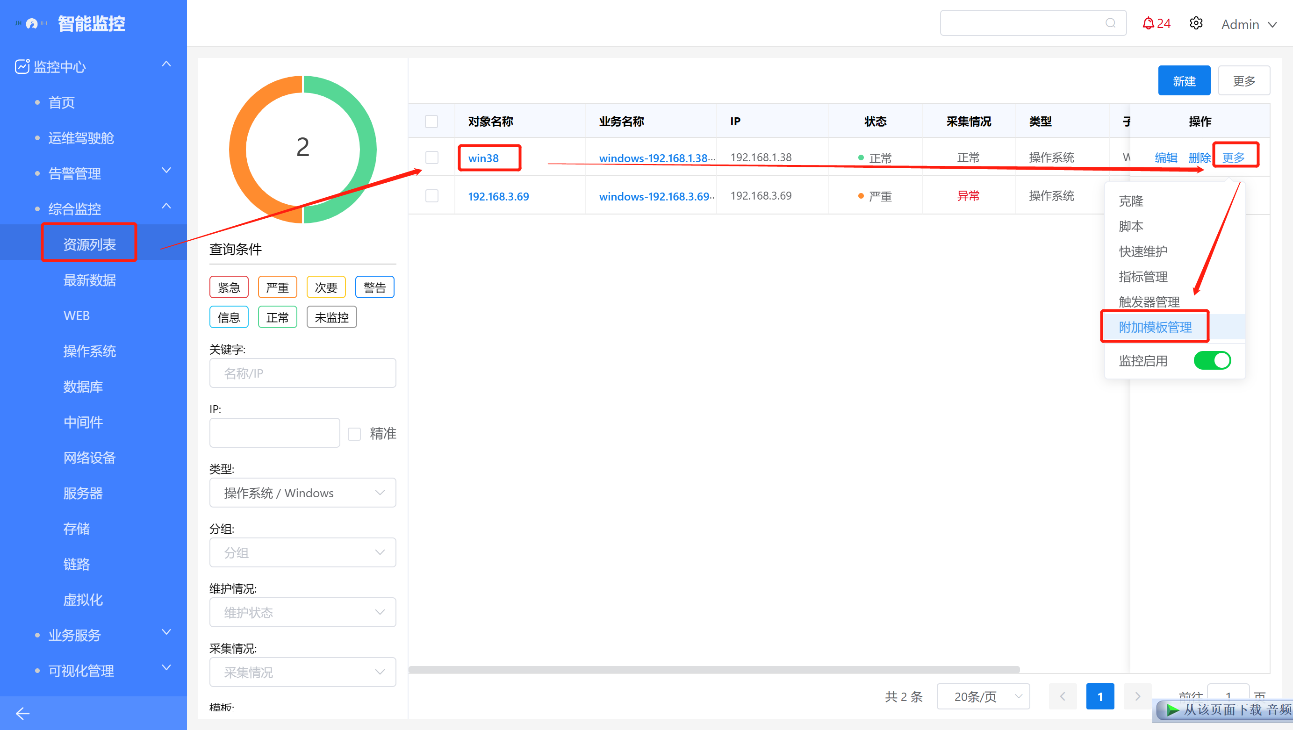The image size is (1293, 730).
Task: Open the 类型 dropdown
Action: (x=302, y=493)
